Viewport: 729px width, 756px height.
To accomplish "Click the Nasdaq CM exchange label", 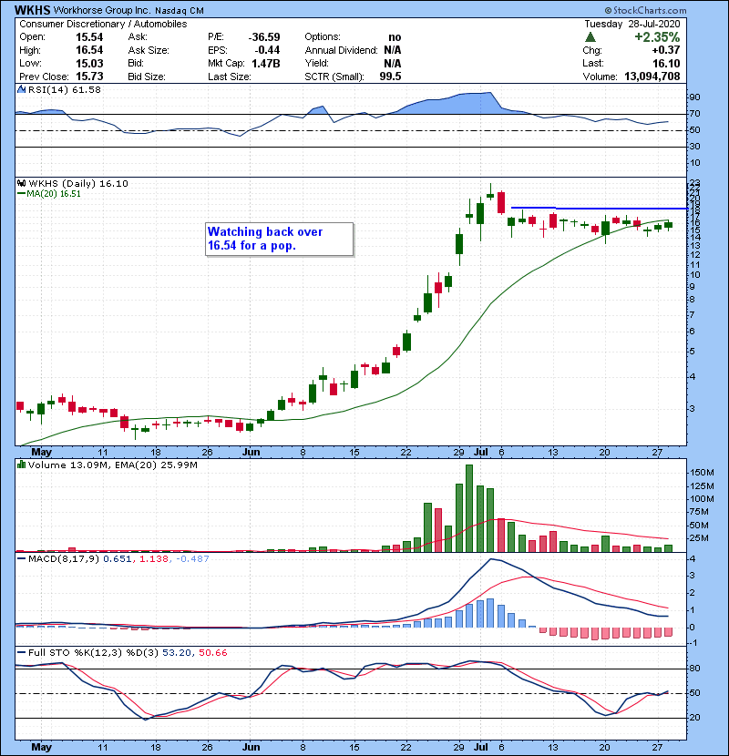I will pos(180,11).
